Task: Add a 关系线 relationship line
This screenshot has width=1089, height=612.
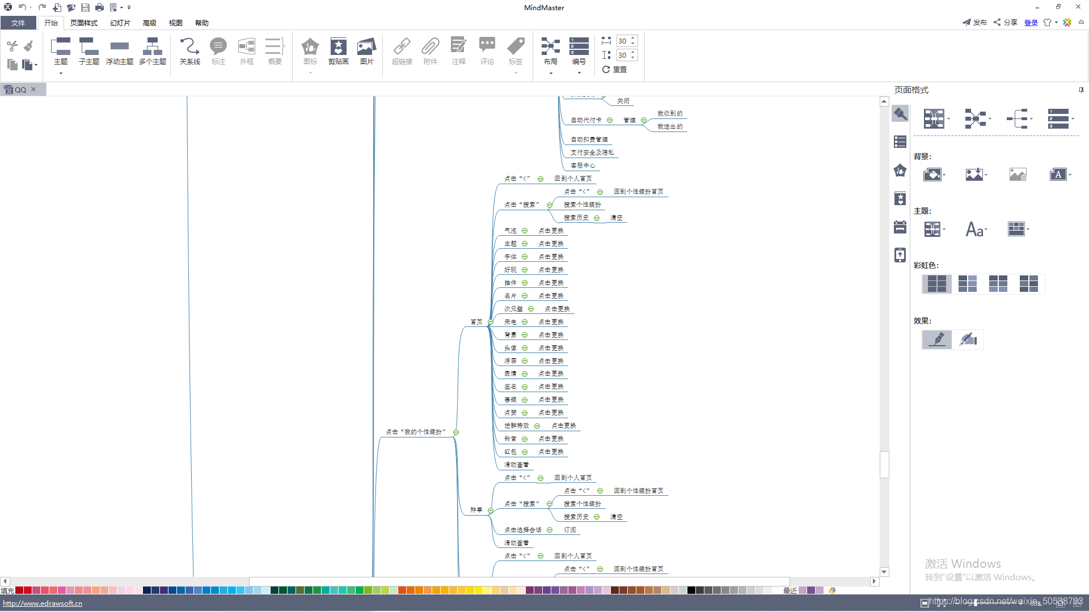Action: point(189,52)
